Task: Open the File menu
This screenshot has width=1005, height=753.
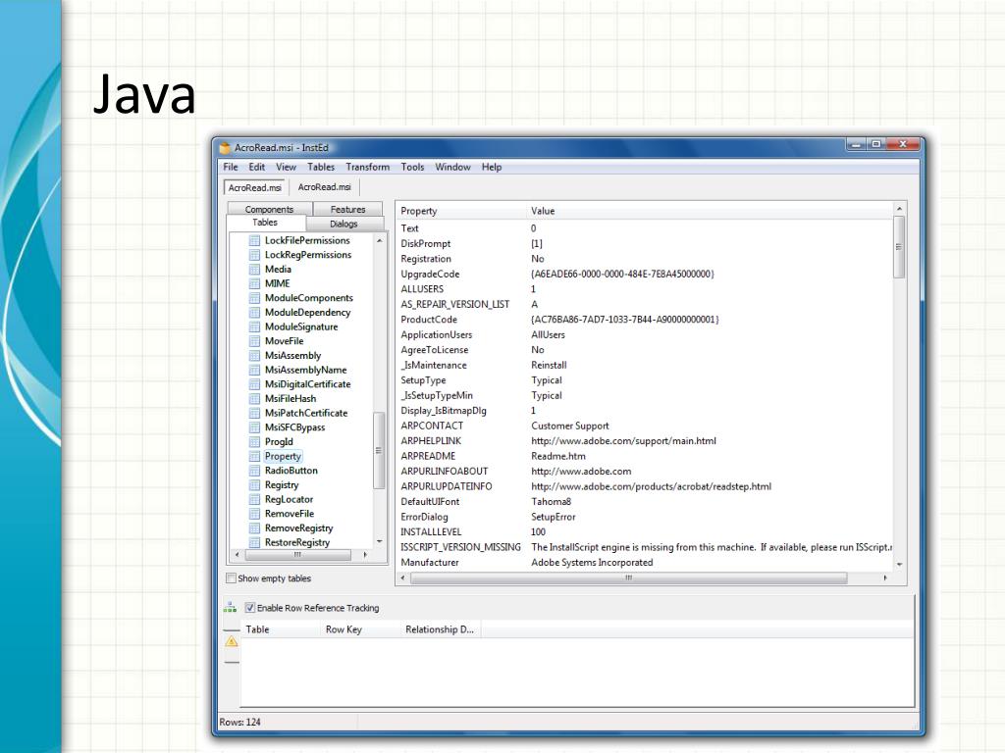Action: coord(231,167)
